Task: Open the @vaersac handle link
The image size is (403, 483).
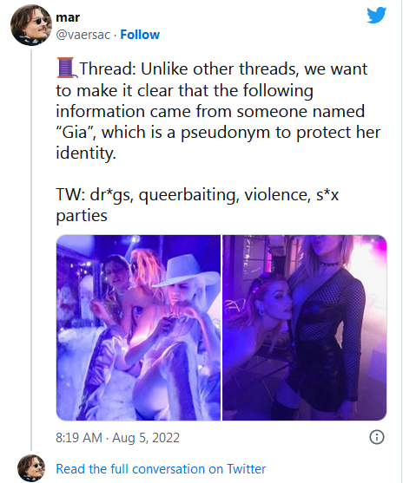Action: pos(83,35)
